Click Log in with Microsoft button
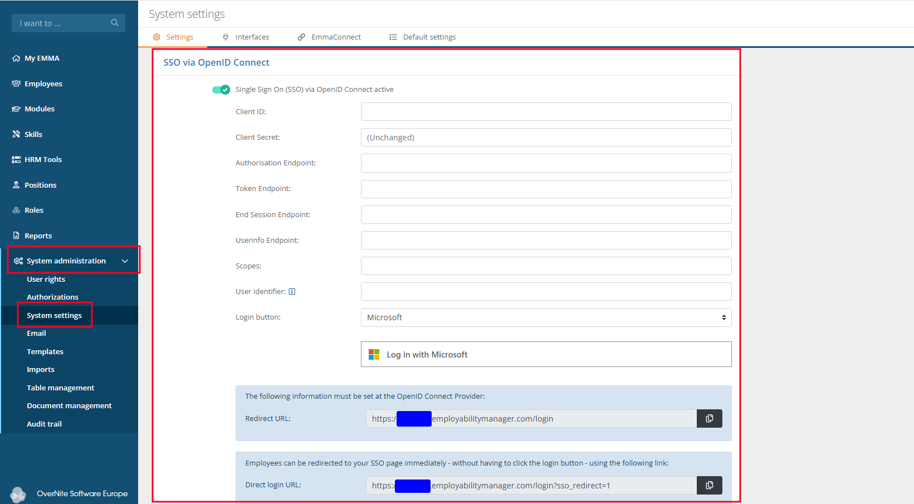This screenshot has height=504, width=914. pyautogui.click(x=546, y=354)
